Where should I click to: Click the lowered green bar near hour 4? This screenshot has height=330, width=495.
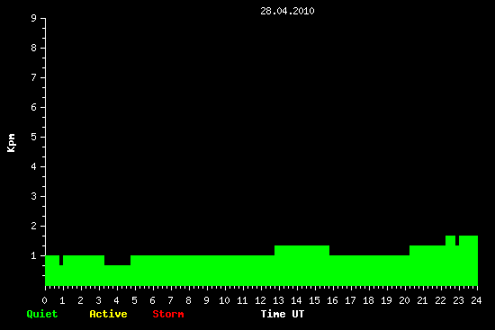(117, 275)
